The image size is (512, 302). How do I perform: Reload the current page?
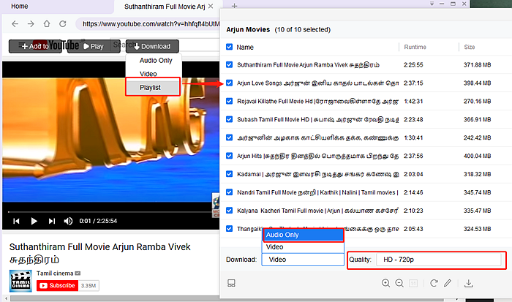coord(63,24)
